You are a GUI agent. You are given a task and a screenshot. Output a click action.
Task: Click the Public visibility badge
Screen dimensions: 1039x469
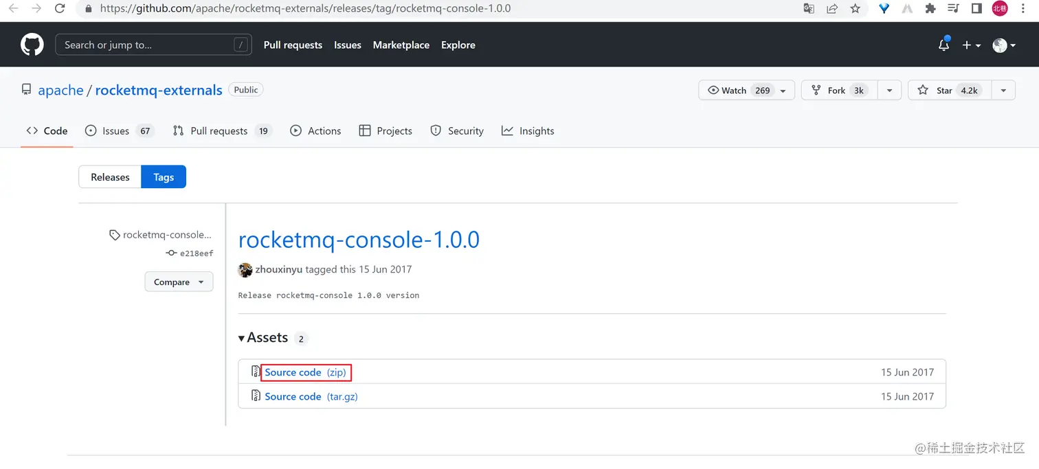point(246,90)
